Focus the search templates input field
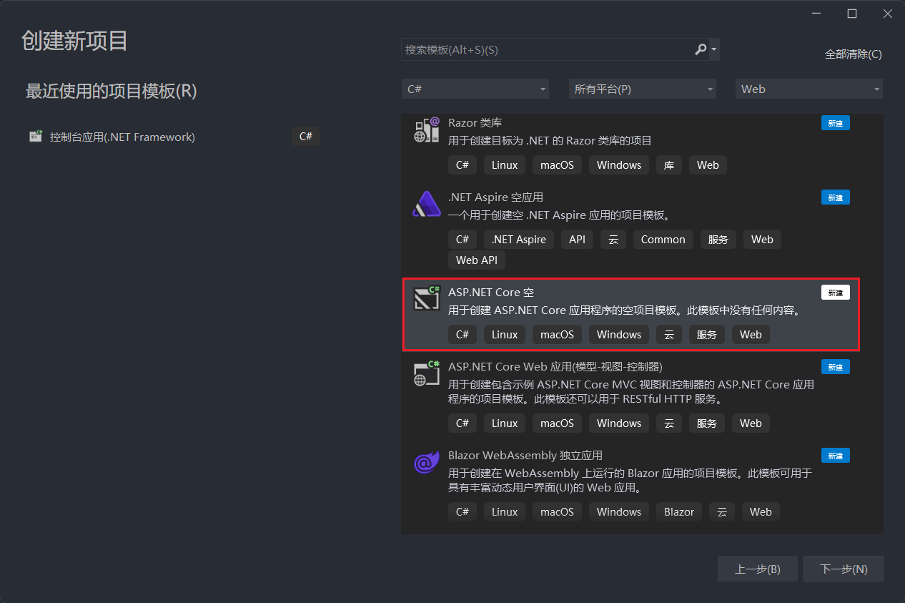The width and height of the screenshot is (905, 603). (547, 49)
